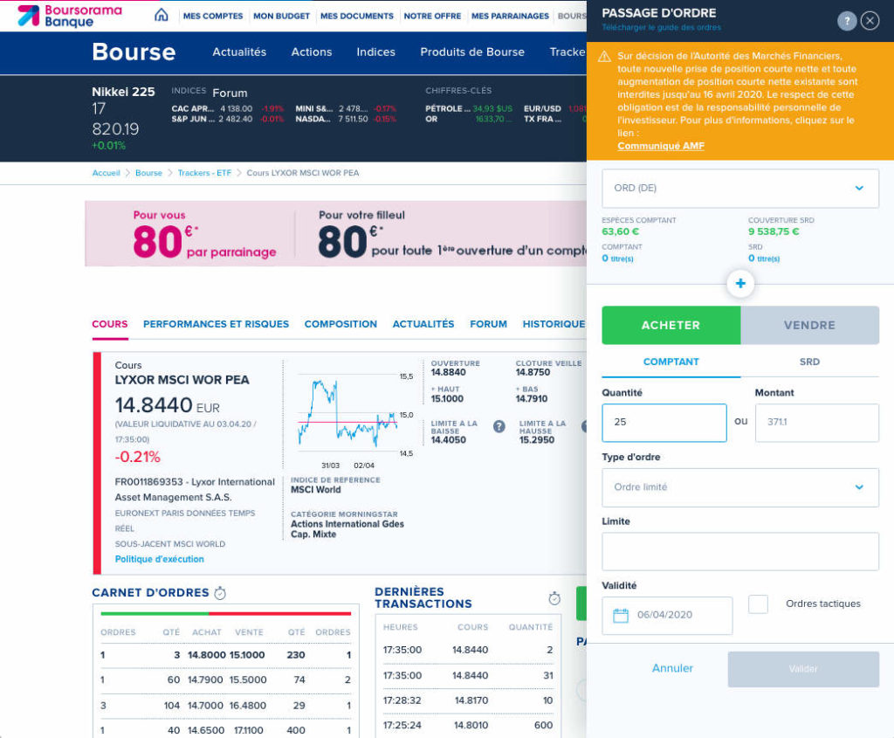The image size is (894, 738).
Task: Click the S&P JUN... index entry
Action: point(195,119)
